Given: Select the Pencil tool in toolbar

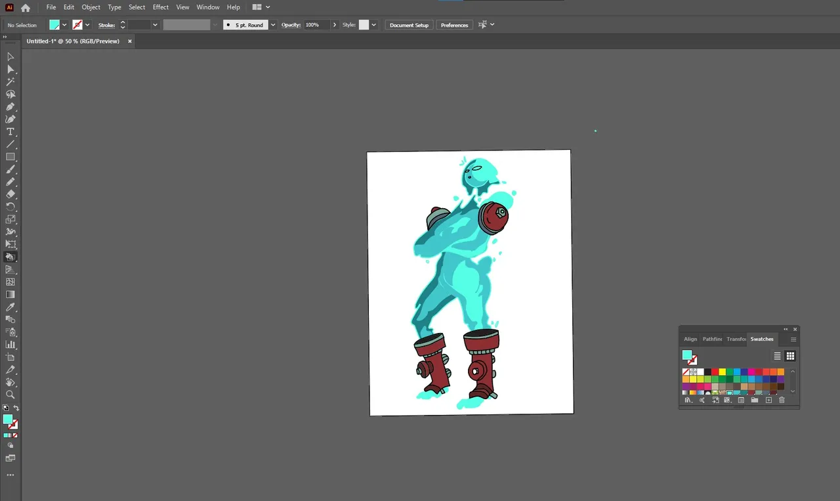Looking at the screenshot, I should point(10,182).
